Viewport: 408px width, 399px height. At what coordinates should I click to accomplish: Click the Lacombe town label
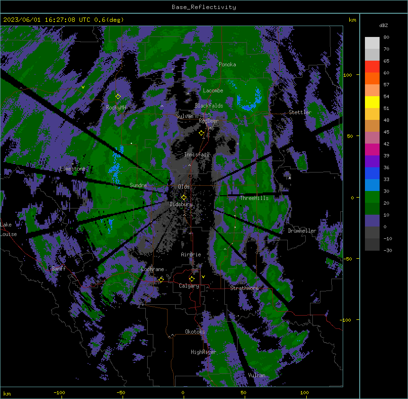[x=213, y=91]
